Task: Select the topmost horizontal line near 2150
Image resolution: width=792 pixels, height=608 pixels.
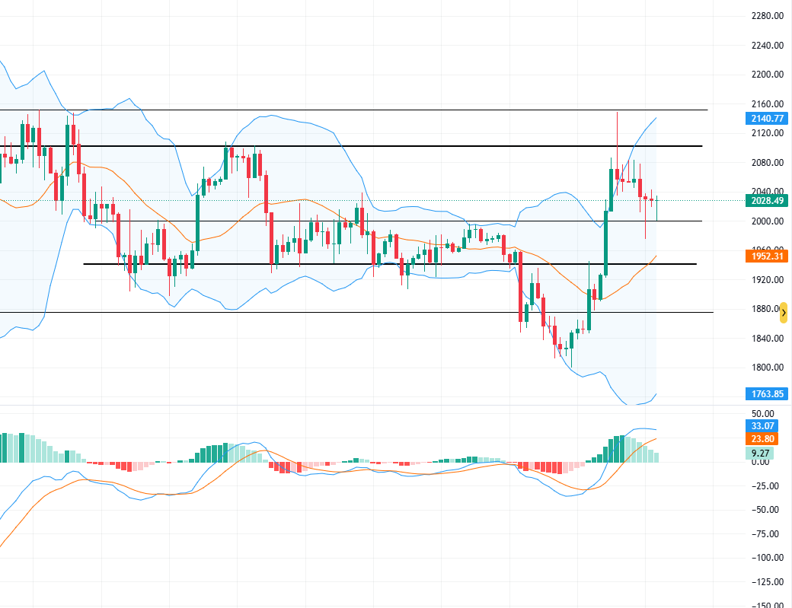Action: (381, 110)
